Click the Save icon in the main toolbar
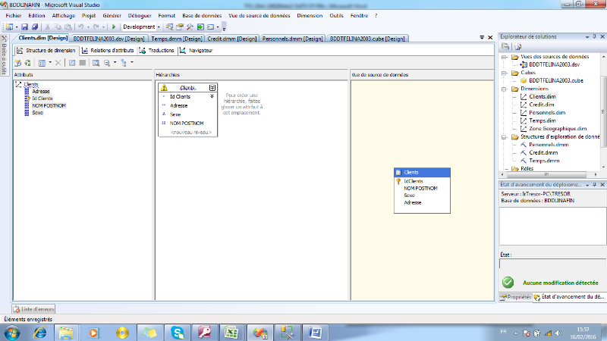The height and width of the screenshot is (341, 607). pos(25,27)
